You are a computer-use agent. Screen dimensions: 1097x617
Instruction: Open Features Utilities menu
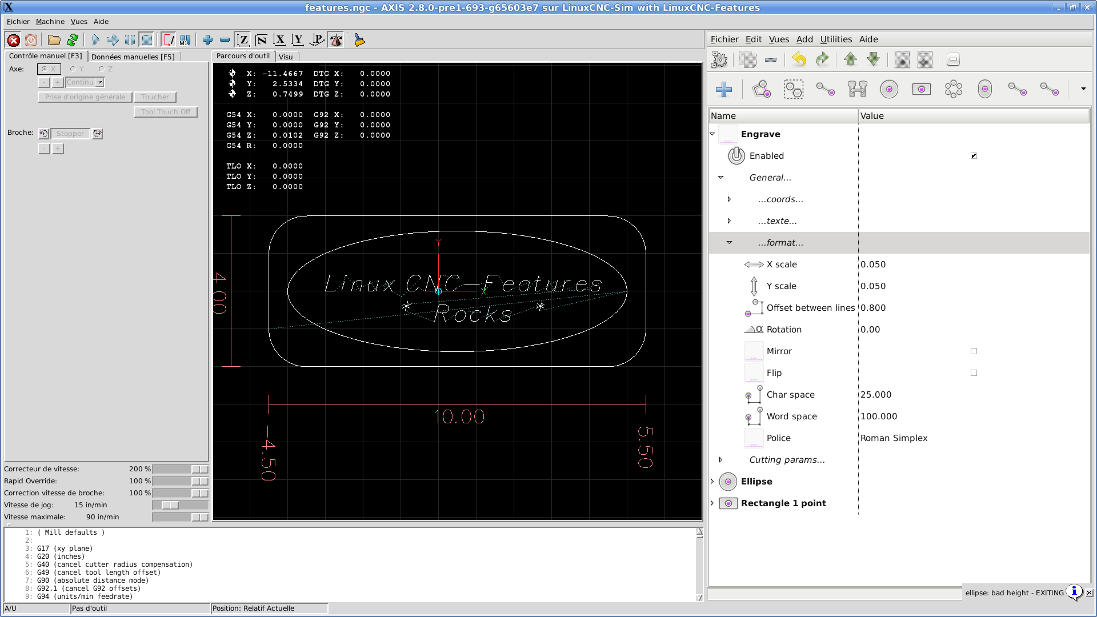pyautogui.click(x=836, y=39)
